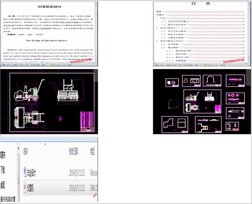This screenshot has height=204, width=252.
Task: Jump to 2.1 设计任务与要求 entry
Action: click(x=203, y=31)
